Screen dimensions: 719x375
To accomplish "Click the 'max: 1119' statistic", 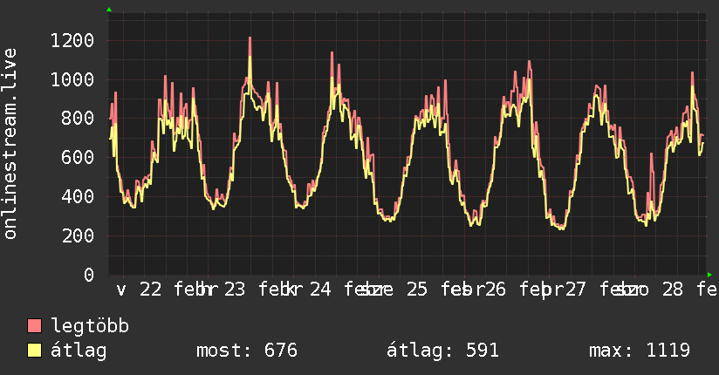I will pos(640,351).
